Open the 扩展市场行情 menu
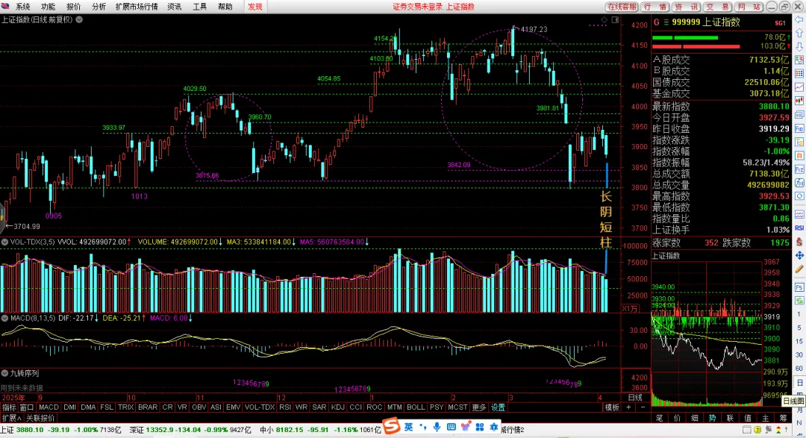Screen dimensions: 806x438 (137, 7)
